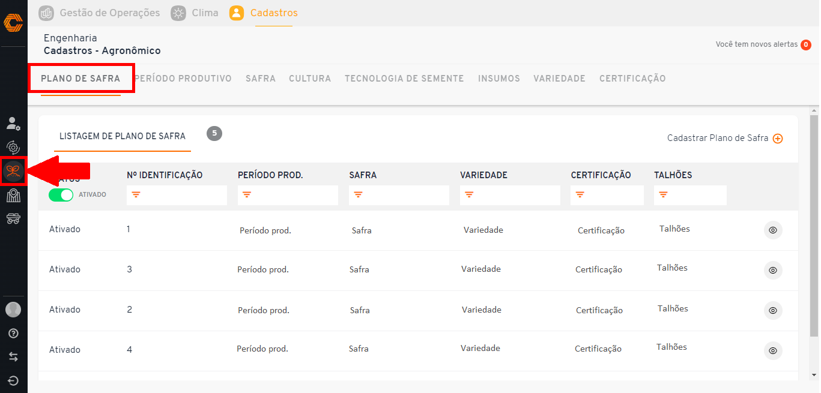The width and height of the screenshot is (821, 393).
Task: View details of plan number 4
Action: pos(773,350)
